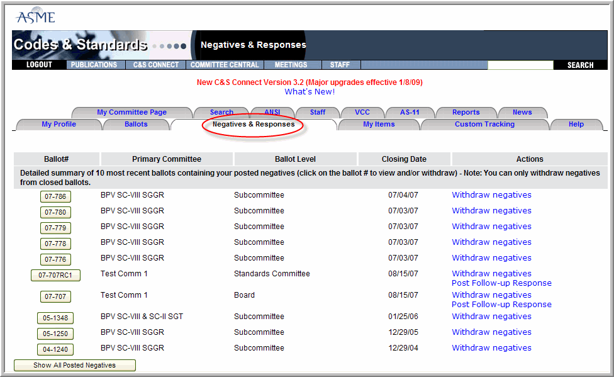Click LOGOUT in the navigation bar
This screenshot has width=614, height=377.
click(39, 65)
